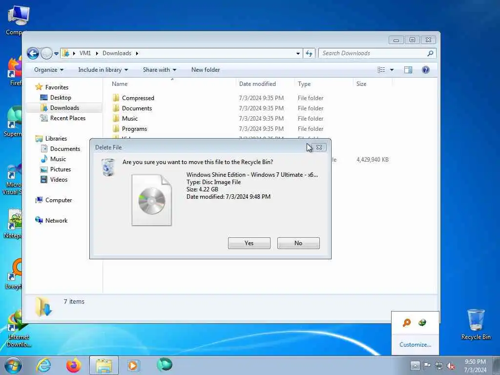Click the search magnifier icon

[x=430, y=53]
